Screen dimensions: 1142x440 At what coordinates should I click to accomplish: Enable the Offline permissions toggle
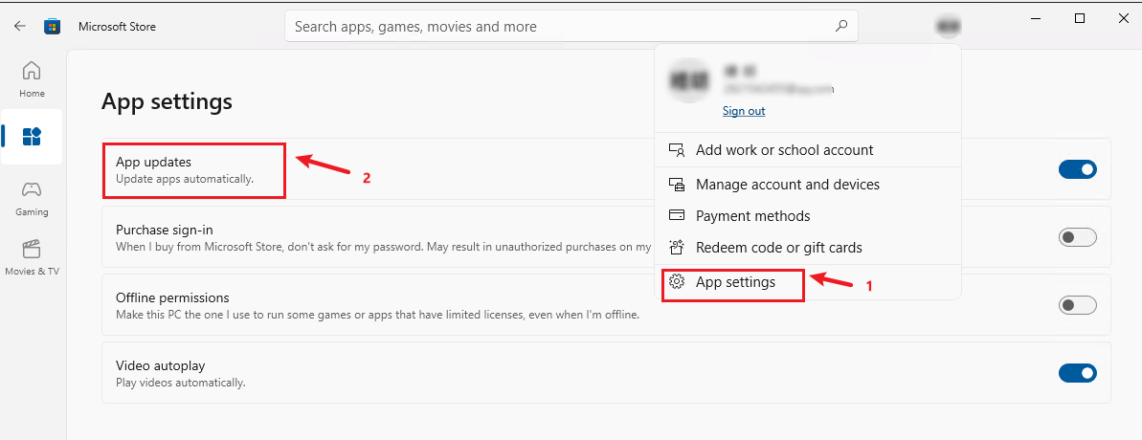tap(1077, 305)
